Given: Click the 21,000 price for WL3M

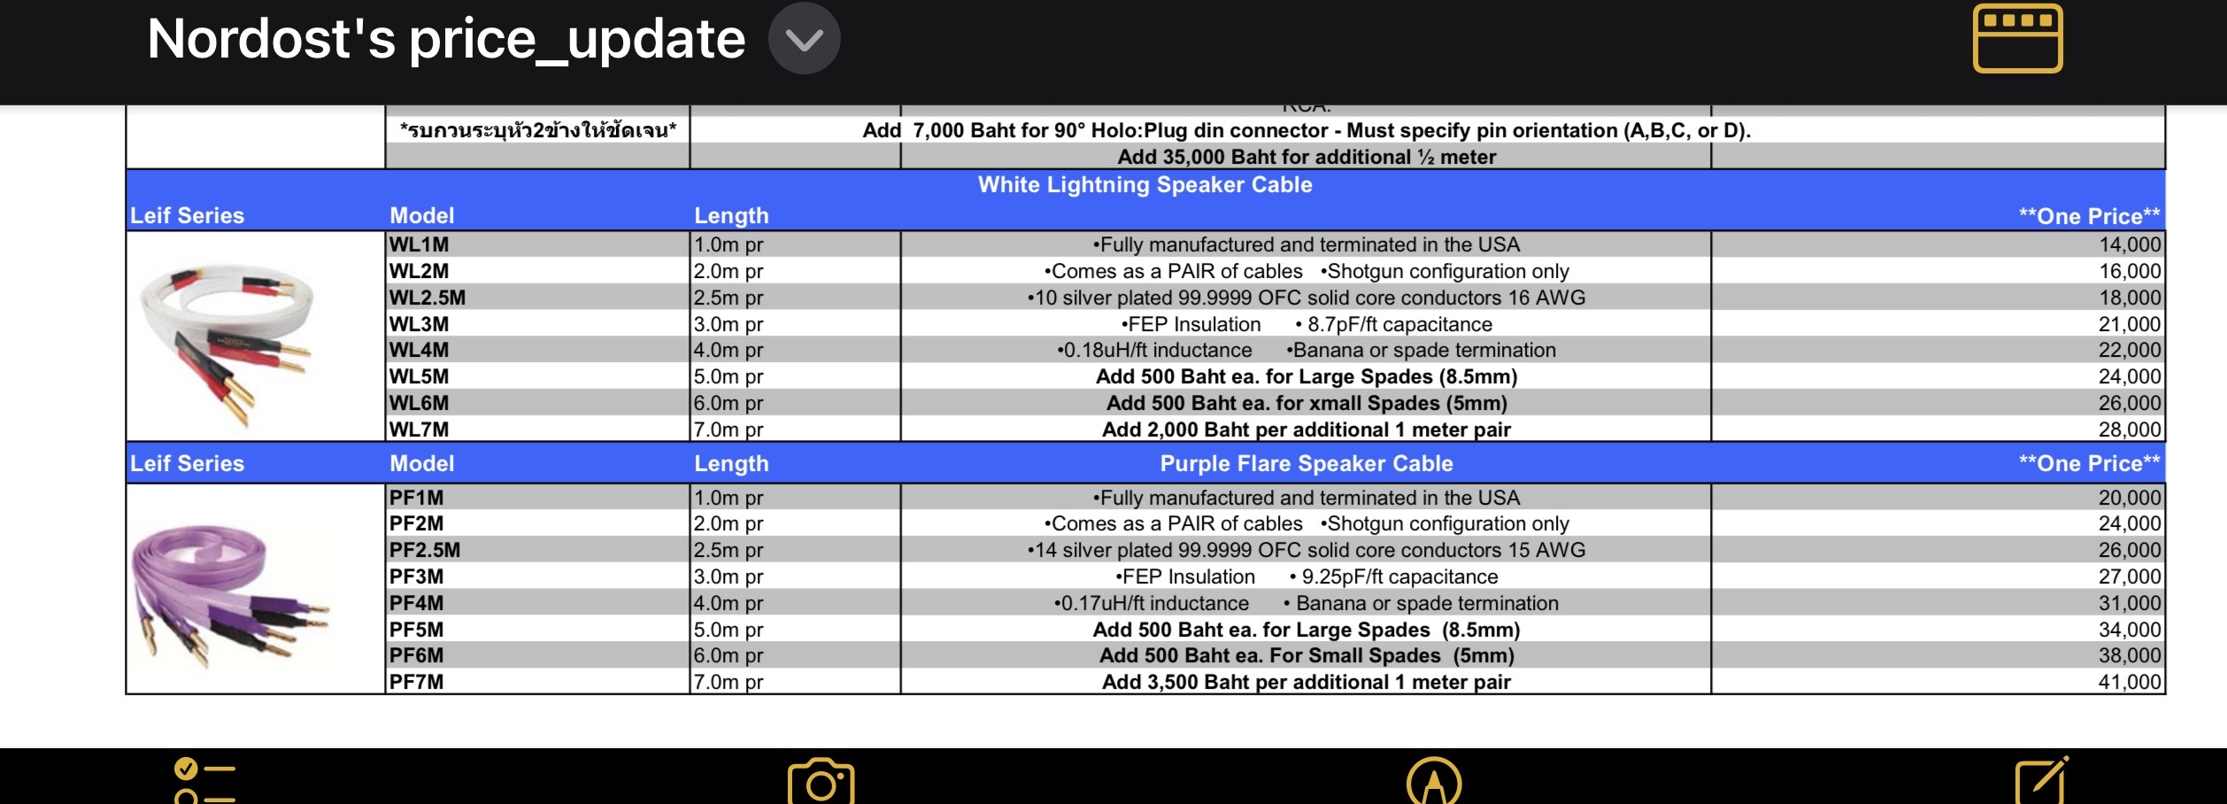Looking at the screenshot, I should tap(2130, 324).
